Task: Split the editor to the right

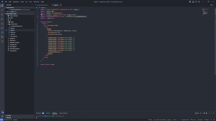Action: [x=211, y=5]
